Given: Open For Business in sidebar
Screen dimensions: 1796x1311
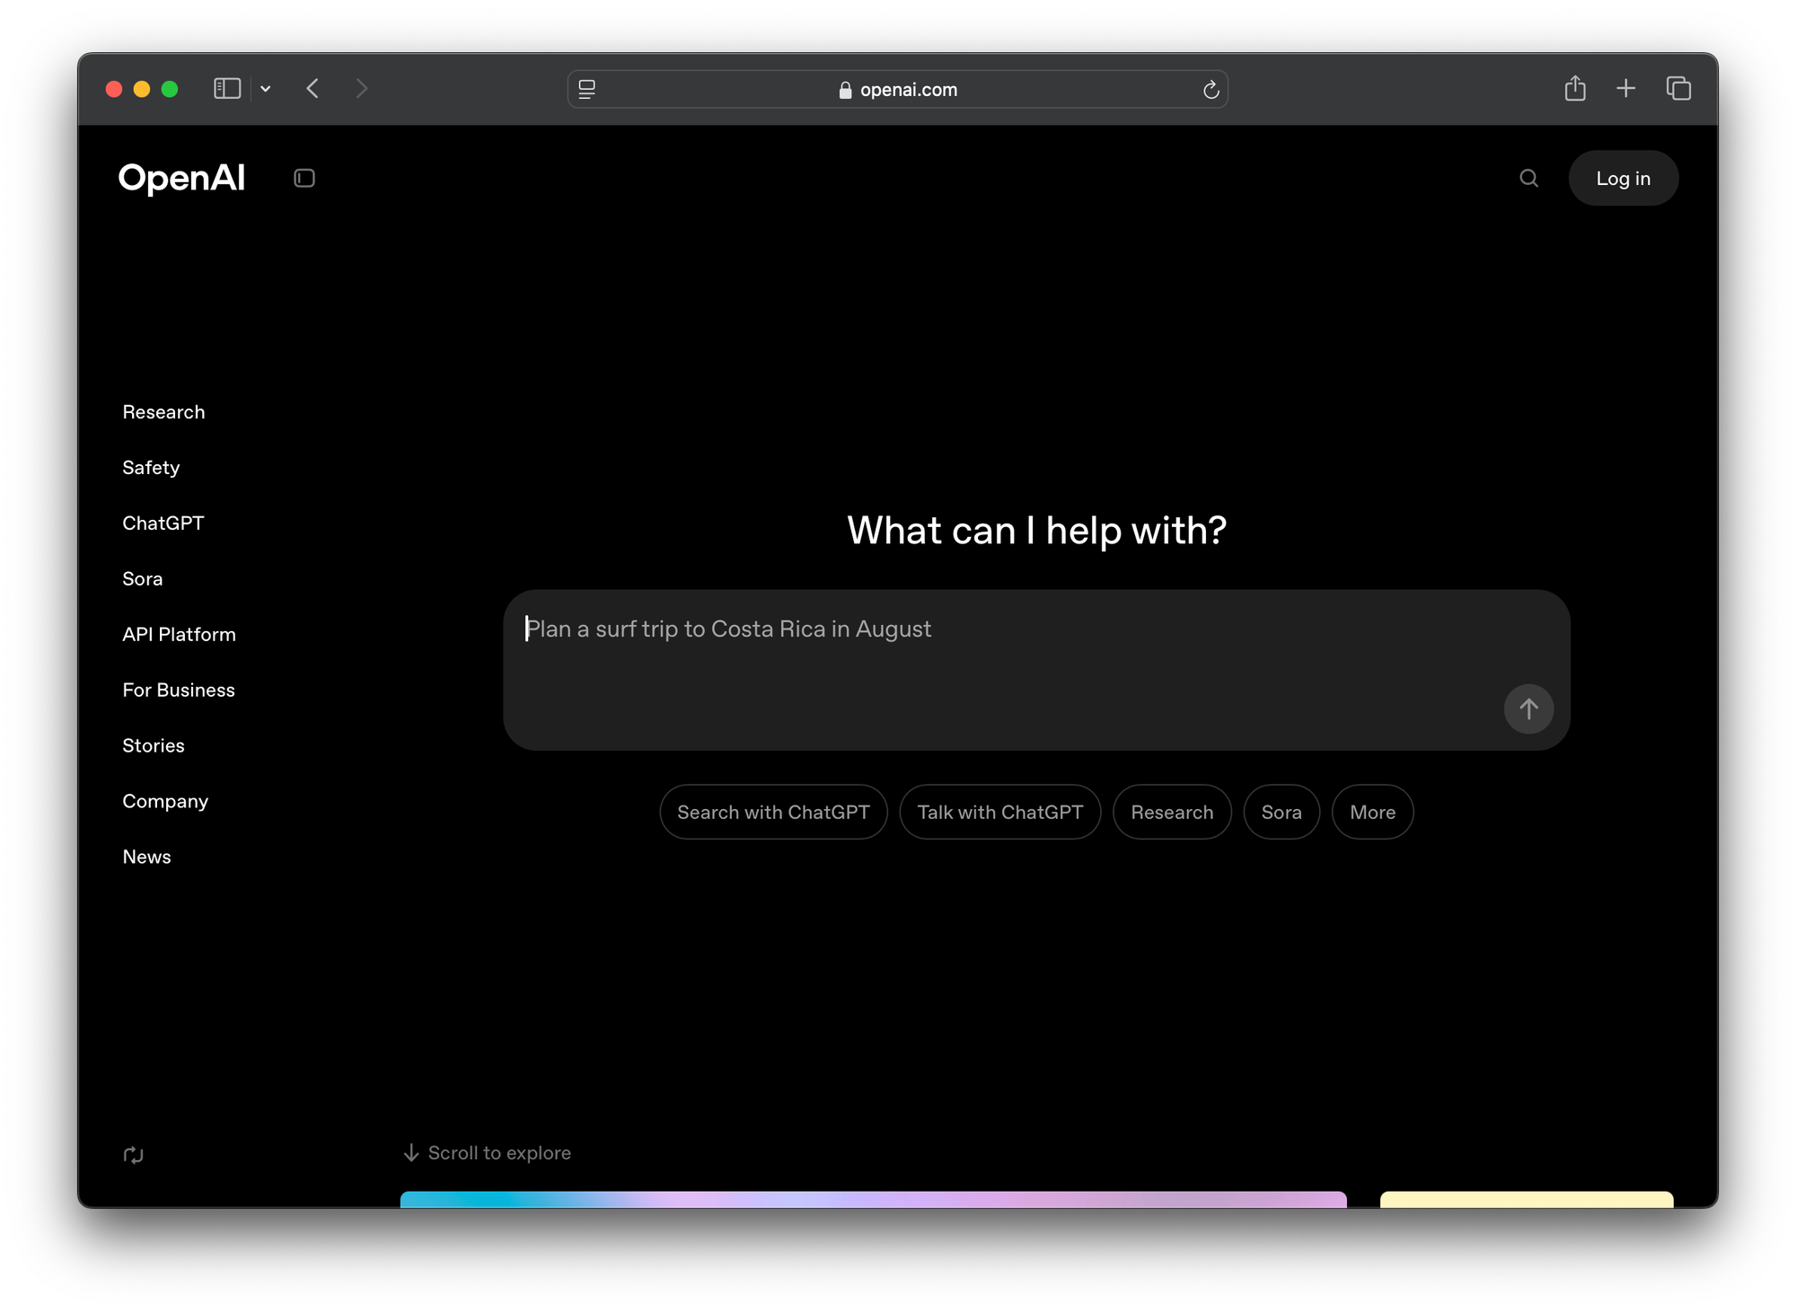Looking at the screenshot, I should 178,690.
